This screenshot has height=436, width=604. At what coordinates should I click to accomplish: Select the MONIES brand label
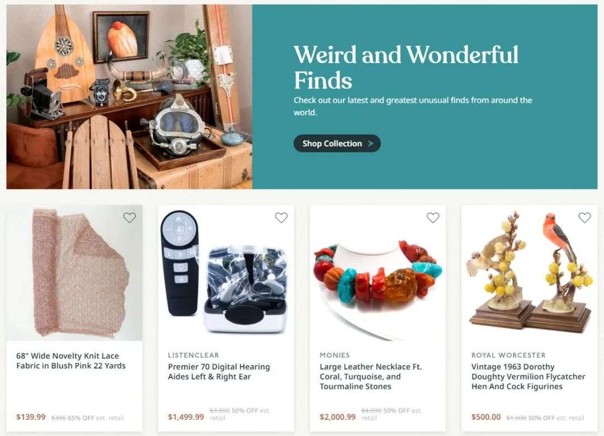click(x=335, y=355)
